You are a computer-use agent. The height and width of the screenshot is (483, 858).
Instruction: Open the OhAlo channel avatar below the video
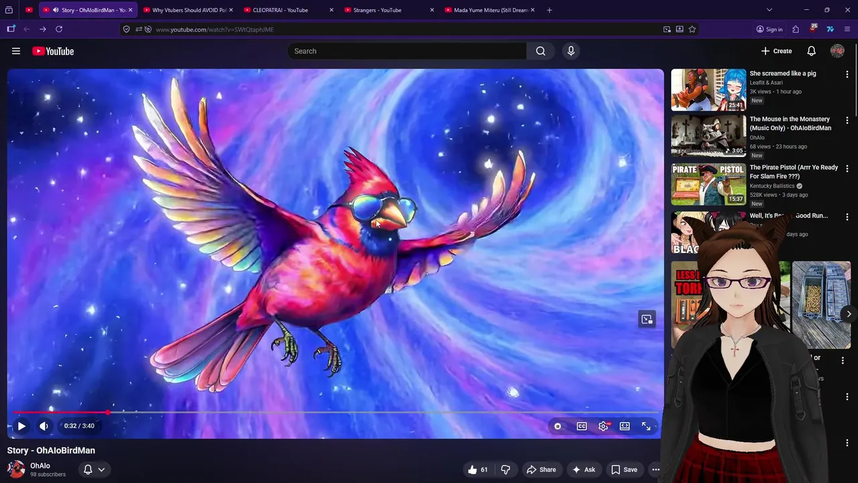[16, 469]
